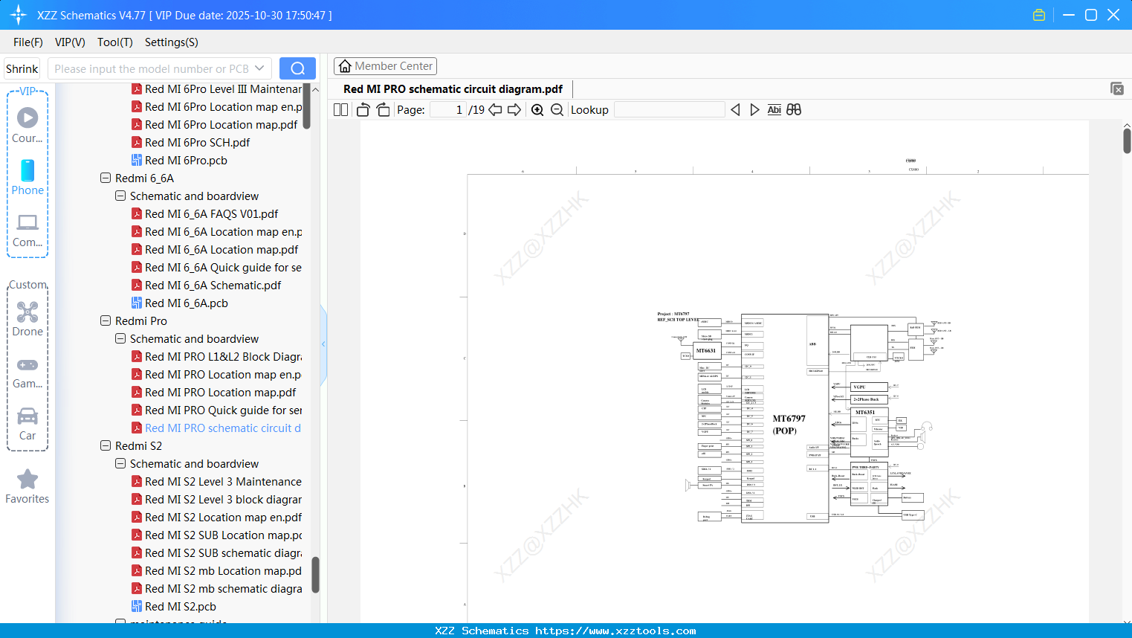Zoom in on the PDF page

(537, 109)
